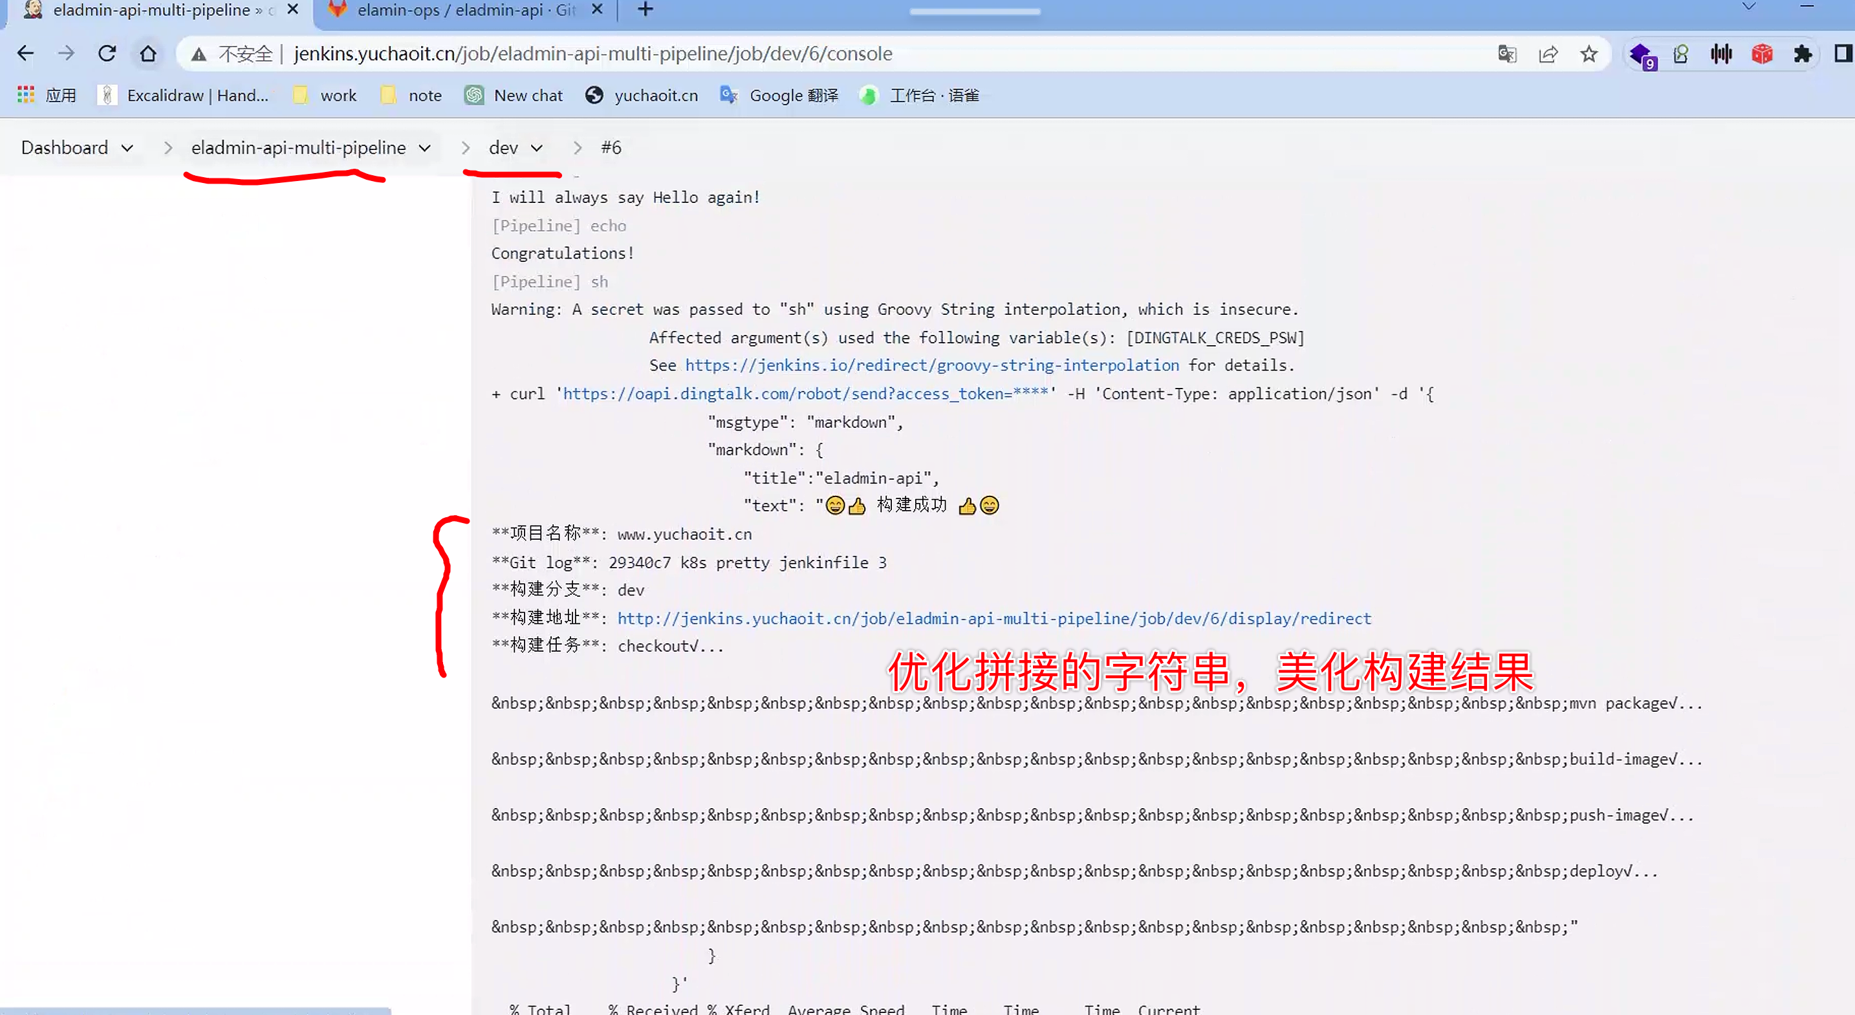Expand the Dashboard breadcrumb dropdown

(x=127, y=147)
